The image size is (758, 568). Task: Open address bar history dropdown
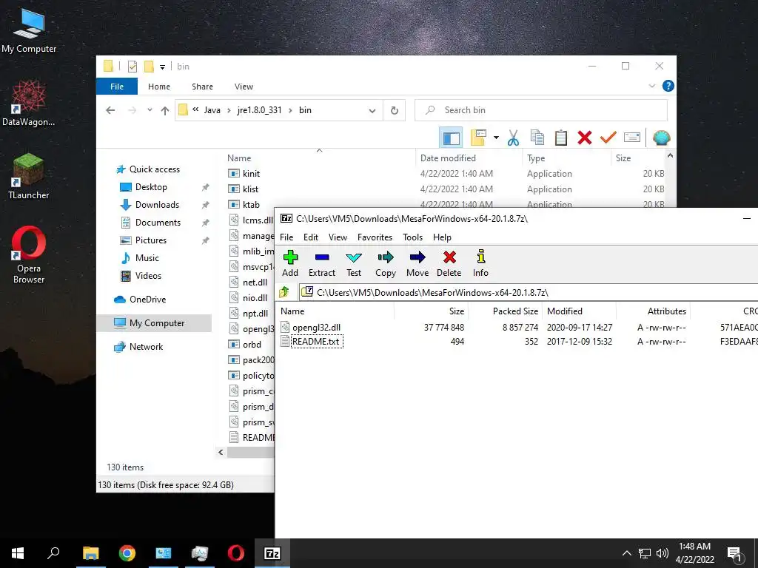pyautogui.click(x=372, y=111)
